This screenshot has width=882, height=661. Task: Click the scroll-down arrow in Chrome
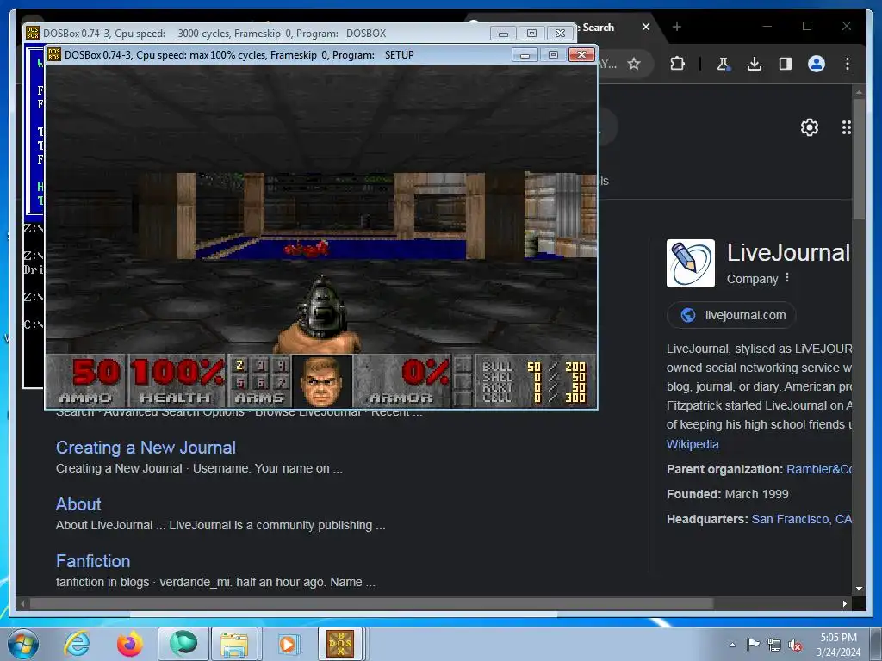859,589
